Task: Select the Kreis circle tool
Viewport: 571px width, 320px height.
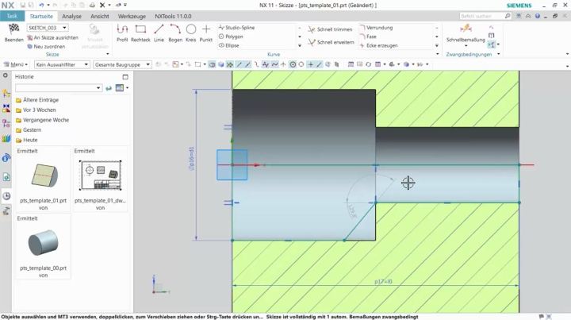Action: tap(190, 30)
